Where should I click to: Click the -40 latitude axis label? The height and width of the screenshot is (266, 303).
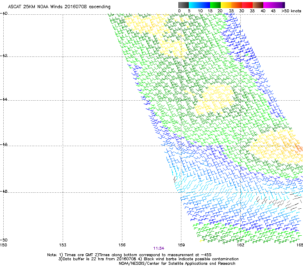pyautogui.click(x=4, y=14)
